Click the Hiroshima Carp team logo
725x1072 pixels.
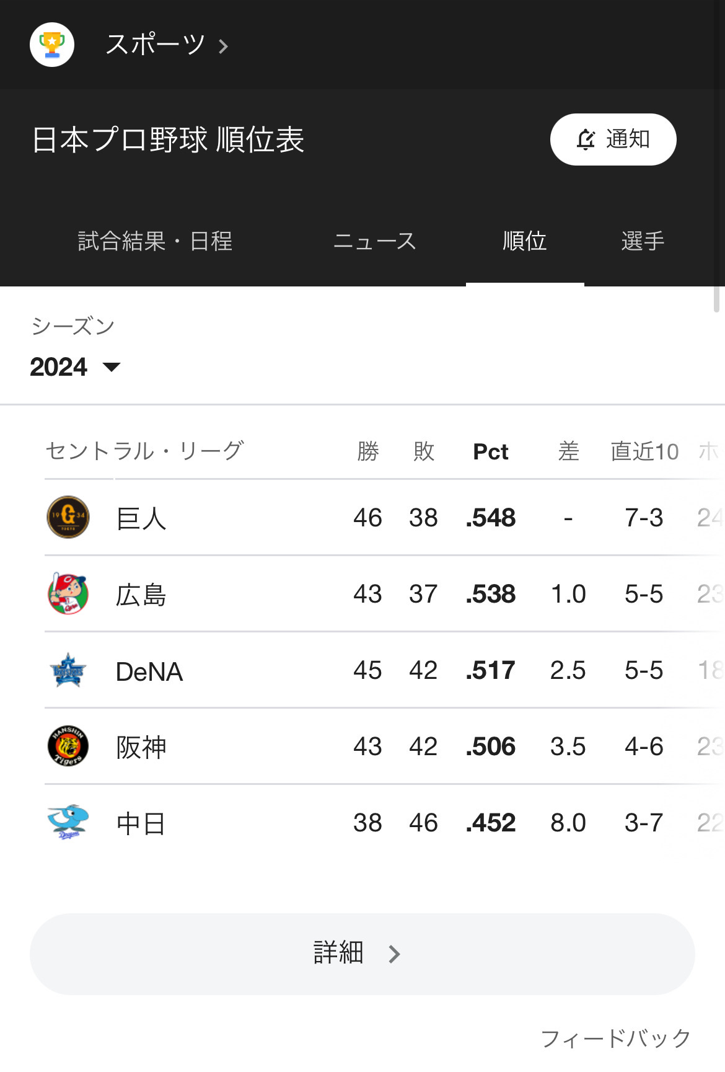(68, 593)
